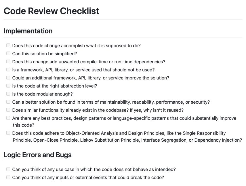Select the text 'Can this solution be simplified?'
Image resolution: width=246 pixels, height=186 pixels.
pyautogui.click(x=44, y=54)
